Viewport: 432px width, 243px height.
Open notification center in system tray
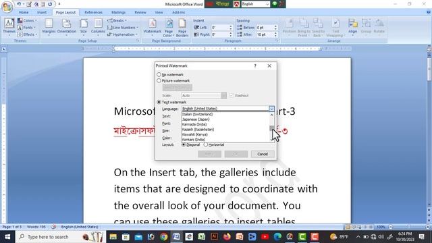pos(421,237)
